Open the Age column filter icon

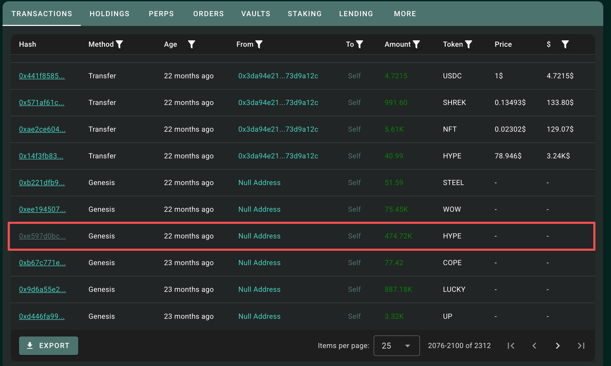point(192,44)
